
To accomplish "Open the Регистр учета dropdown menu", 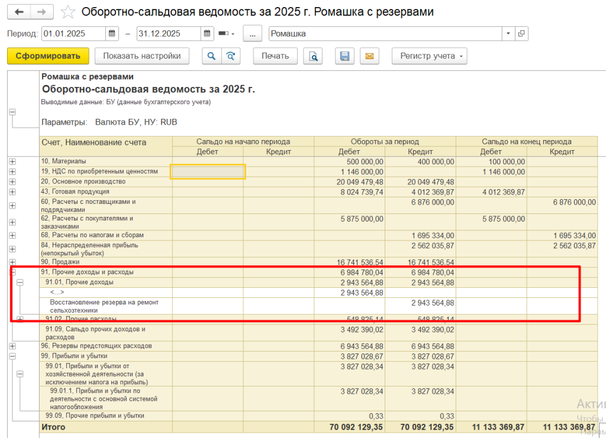I will (x=429, y=56).
